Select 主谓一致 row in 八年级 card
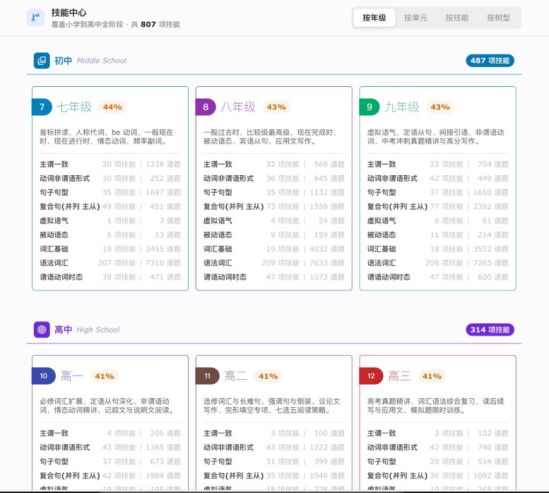Screen dimensions: 549x493 pyautogui.click(x=274, y=164)
